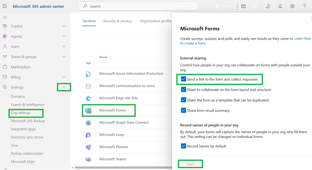Select Microsoft Planner service name

click(x=114, y=147)
